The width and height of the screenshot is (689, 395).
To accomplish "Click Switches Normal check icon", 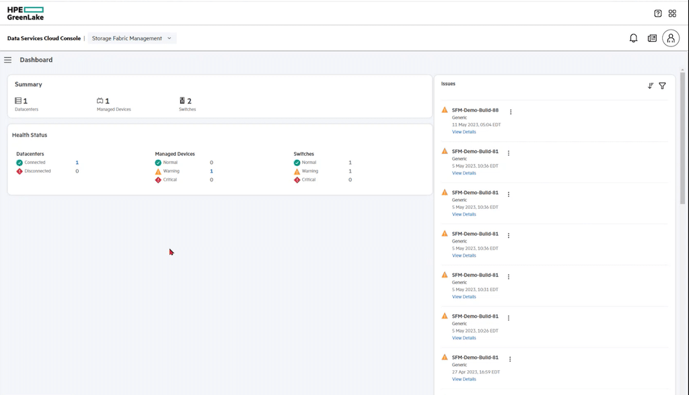I will click(x=297, y=163).
